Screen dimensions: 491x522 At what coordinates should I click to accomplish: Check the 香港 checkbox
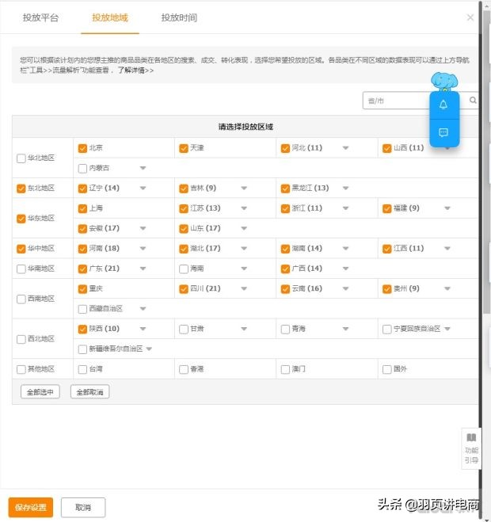184,369
